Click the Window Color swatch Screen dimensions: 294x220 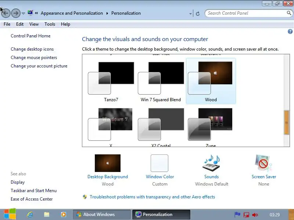click(x=159, y=163)
